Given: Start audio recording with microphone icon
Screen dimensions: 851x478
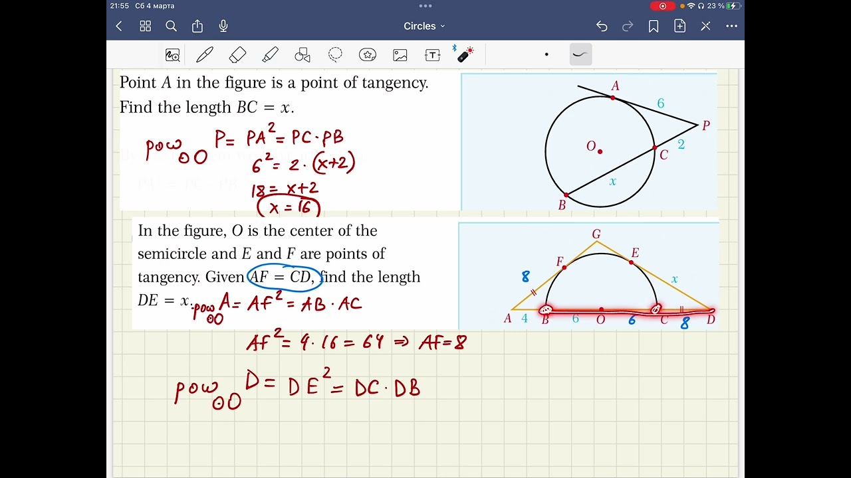Looking at the screenshot, I should pyautogui.click(x=223, y=26).
